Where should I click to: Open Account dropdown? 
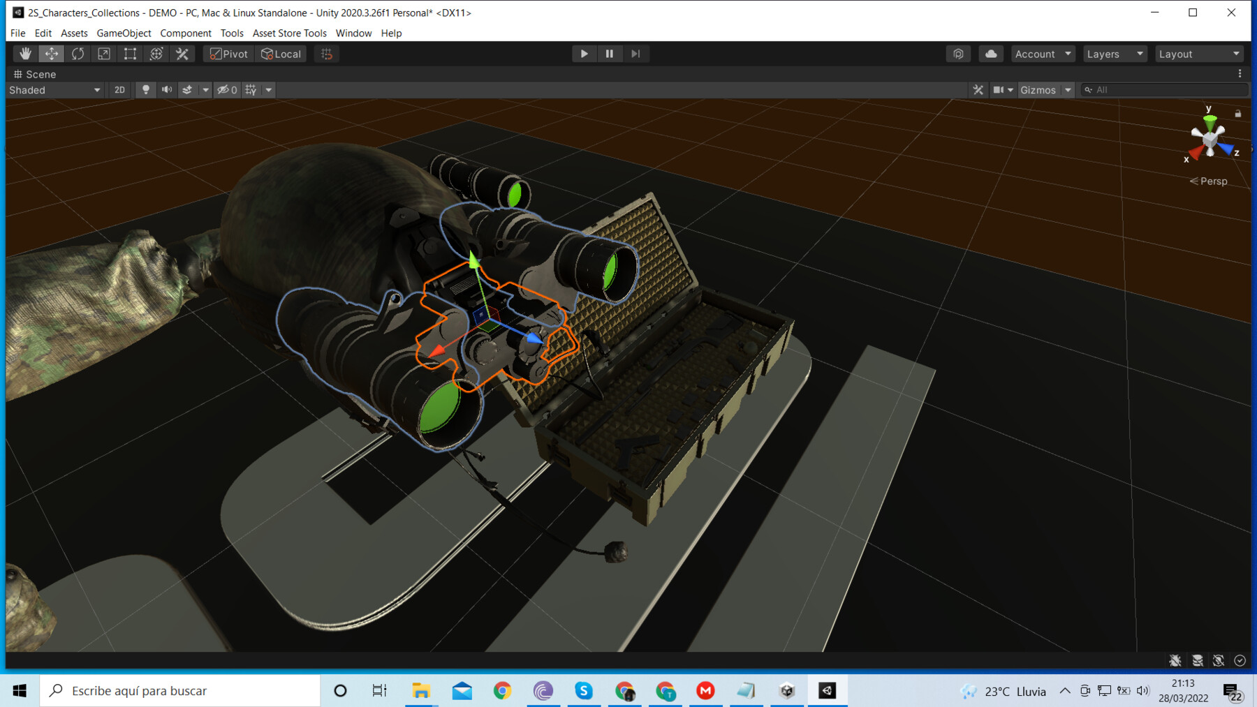coord(1043,54)
